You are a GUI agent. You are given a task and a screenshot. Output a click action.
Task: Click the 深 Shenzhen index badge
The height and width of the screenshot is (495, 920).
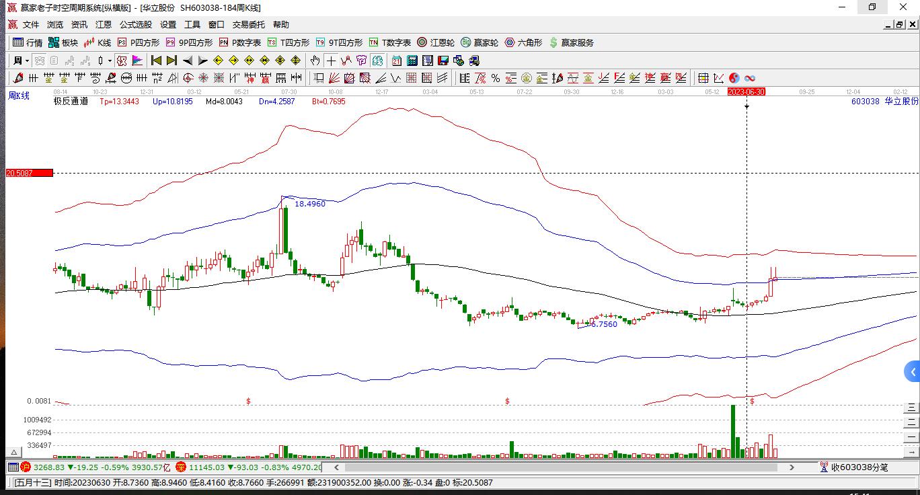[x=181, y=467]
